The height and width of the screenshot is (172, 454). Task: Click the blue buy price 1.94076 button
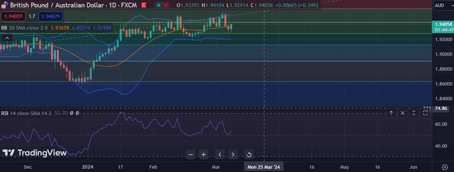51,16
